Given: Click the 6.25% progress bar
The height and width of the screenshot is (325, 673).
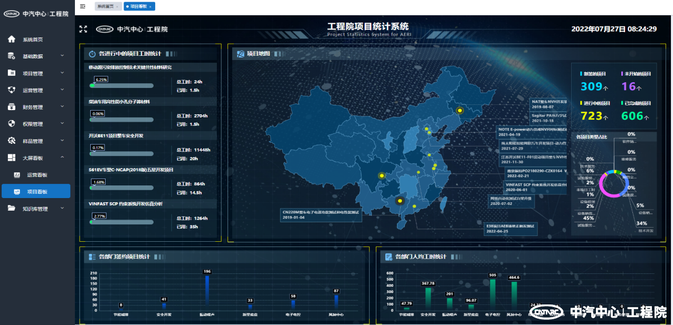Looking at the screenshot, I should point(122,85).
